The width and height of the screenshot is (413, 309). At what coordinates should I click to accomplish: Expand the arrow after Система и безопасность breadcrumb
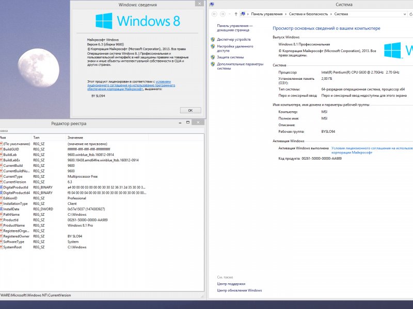click(x=331, y=14)
